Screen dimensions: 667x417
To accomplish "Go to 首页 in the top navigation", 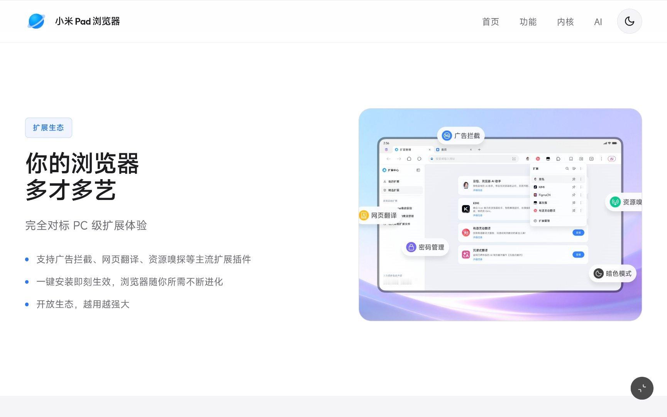I will click(x=491, y=22).
